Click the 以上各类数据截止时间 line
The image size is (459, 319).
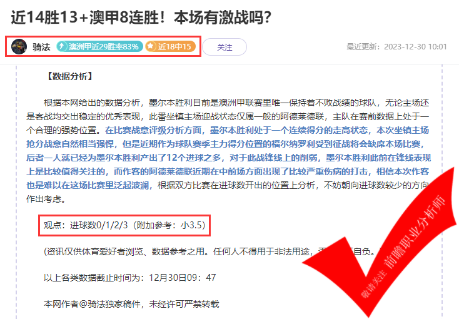tap(129, 277)
